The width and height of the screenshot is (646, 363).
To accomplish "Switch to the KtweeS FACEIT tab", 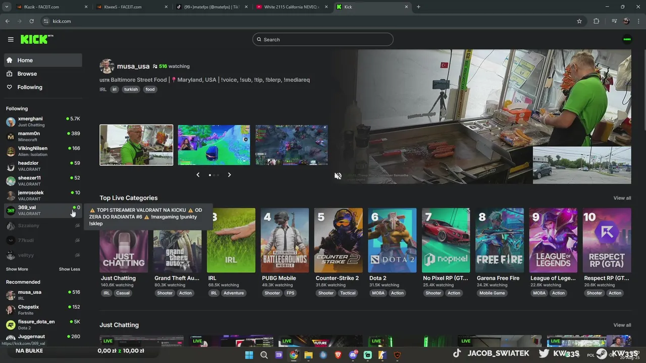I will [131, 7].
